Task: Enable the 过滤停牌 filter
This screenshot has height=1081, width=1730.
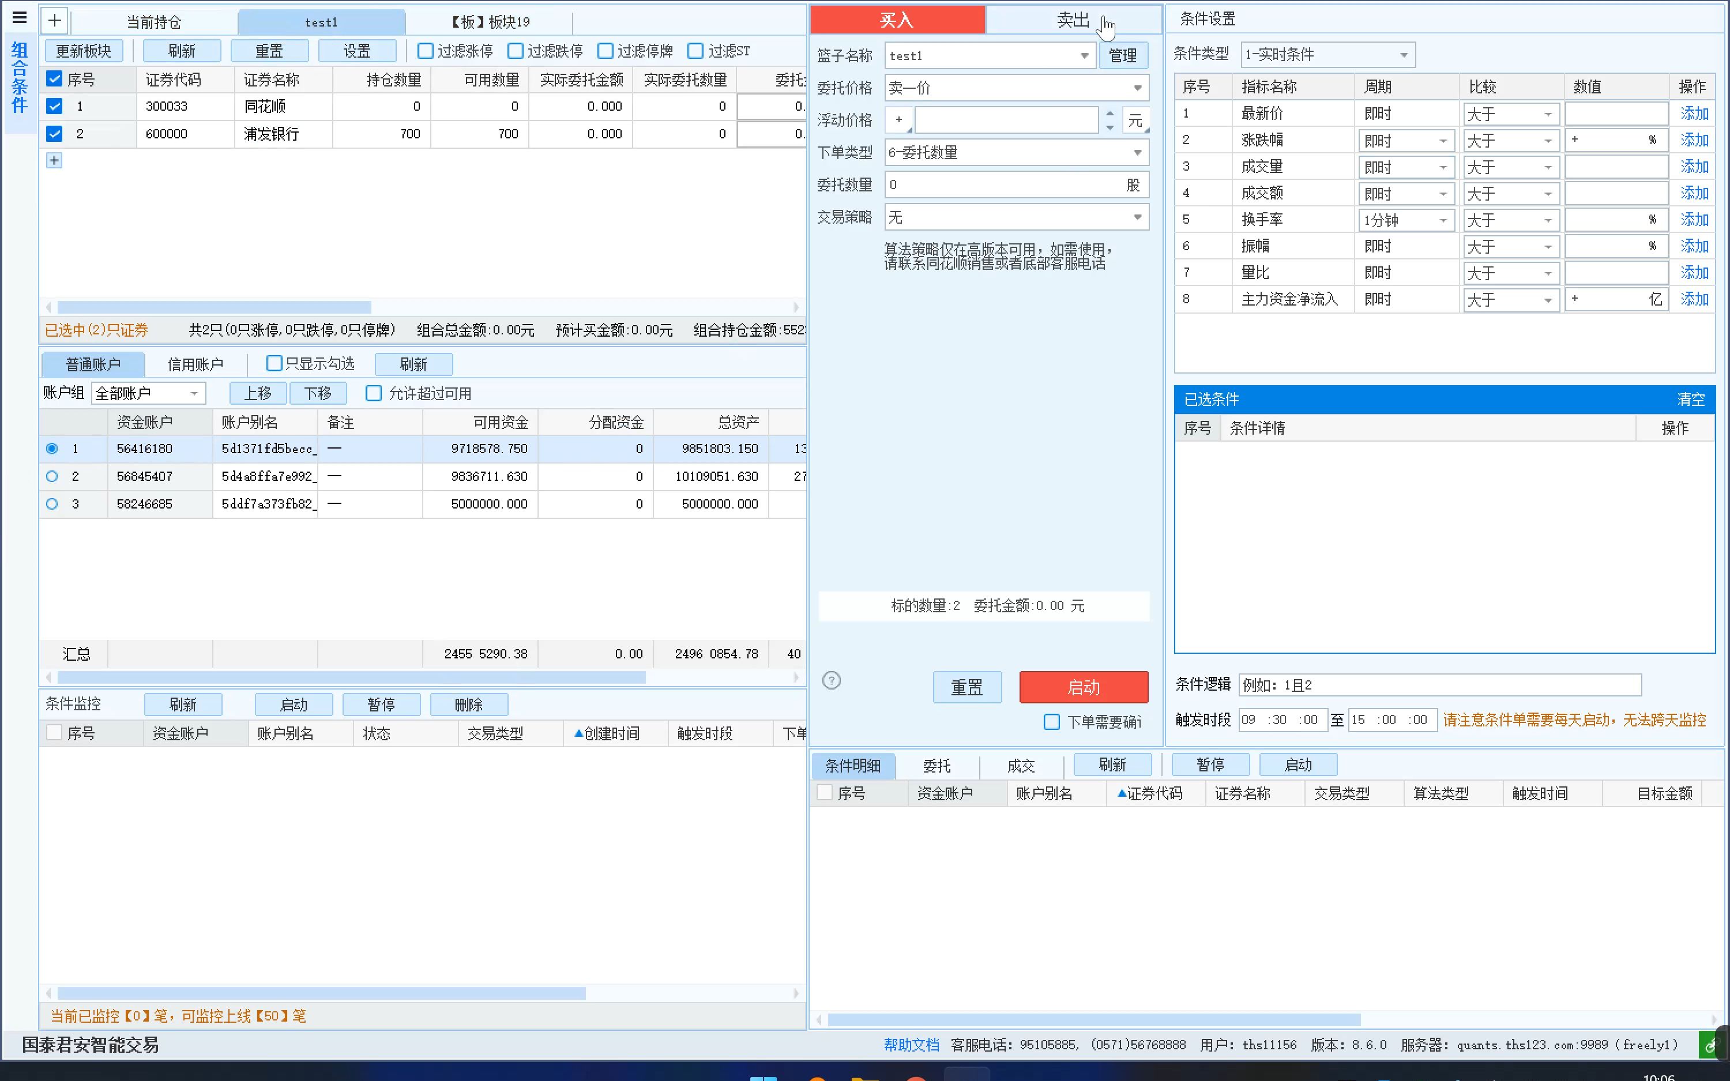Action: point(605,51)
